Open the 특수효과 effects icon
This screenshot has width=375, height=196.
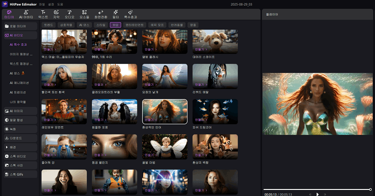click(130, 14)
